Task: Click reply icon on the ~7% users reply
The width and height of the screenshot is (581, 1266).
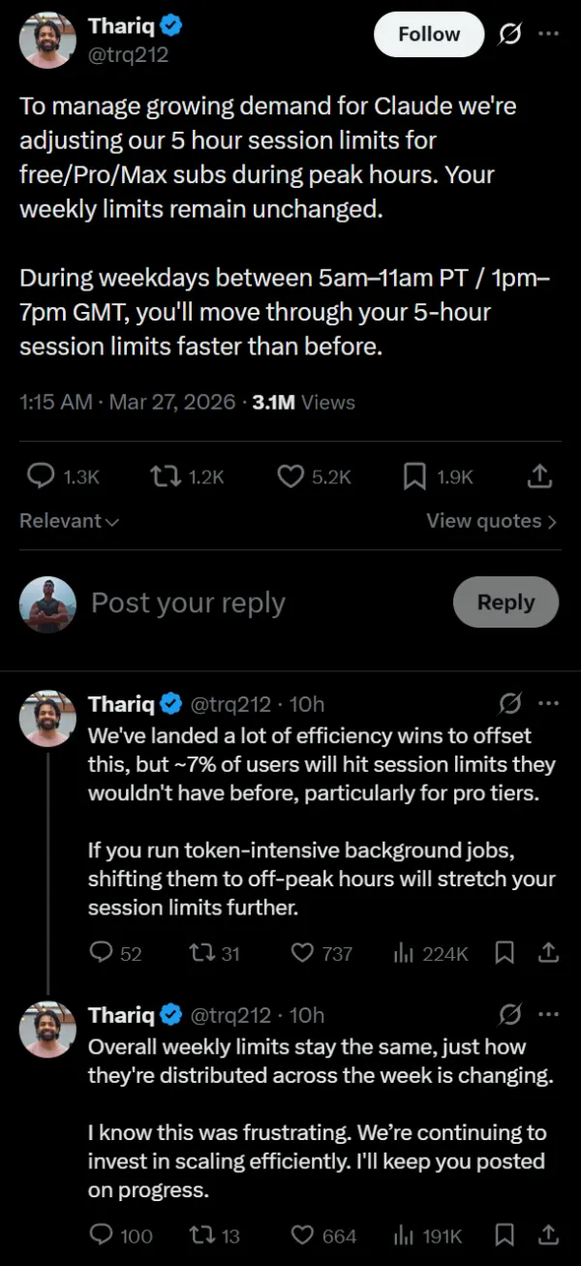Action: point(102,953)
